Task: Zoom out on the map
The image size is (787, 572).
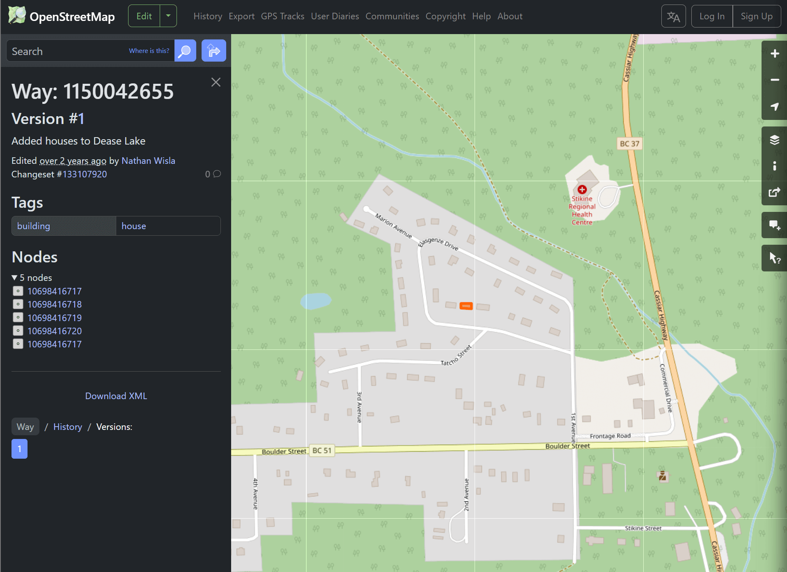Action: 774,80
